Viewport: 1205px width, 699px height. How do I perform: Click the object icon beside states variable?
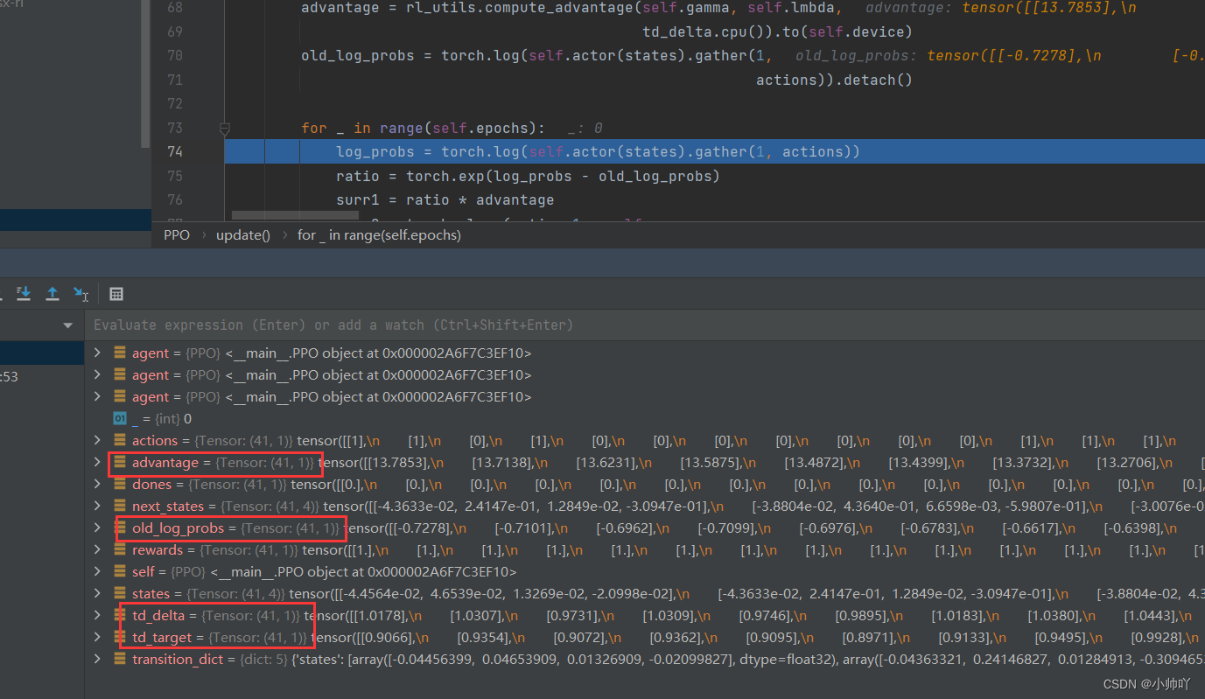pyautogui.click(x=120, y=593)
